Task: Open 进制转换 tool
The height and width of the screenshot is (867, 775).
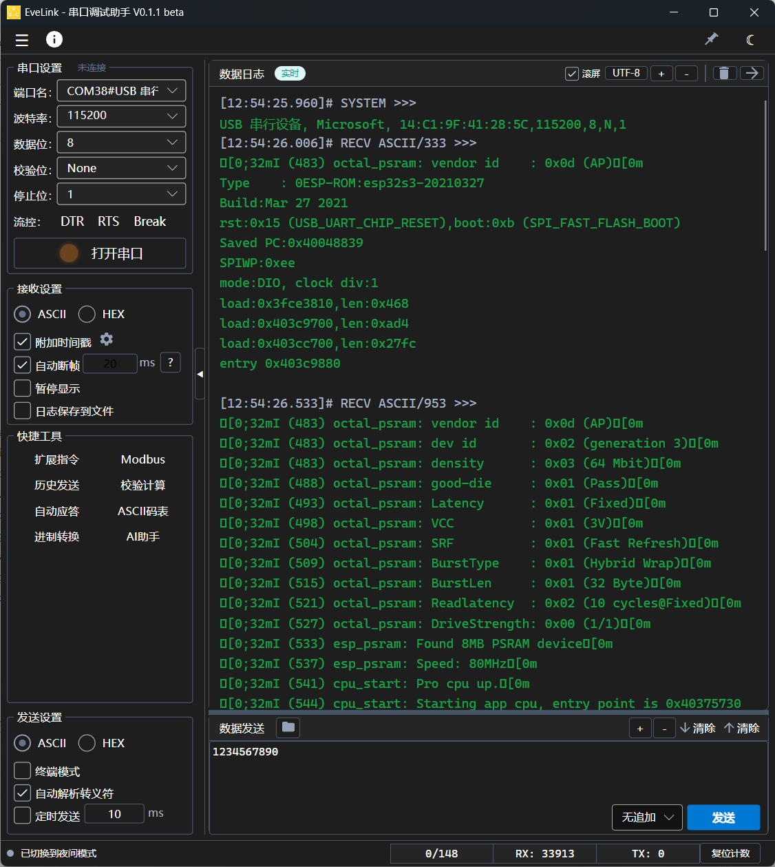Action: pyautogui.click(x=57, y=536)
